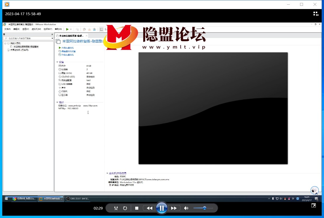This screenshot has width=324, height=218.
Task: Collapse the 我的计算机 tree node
Action: click(x=5, y=43)
